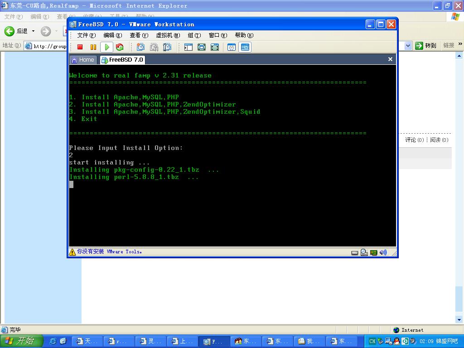This screenshot has height=348, width=464.
Task: Open the 查看(V) menu in VMware
Action: coord(139,35)
